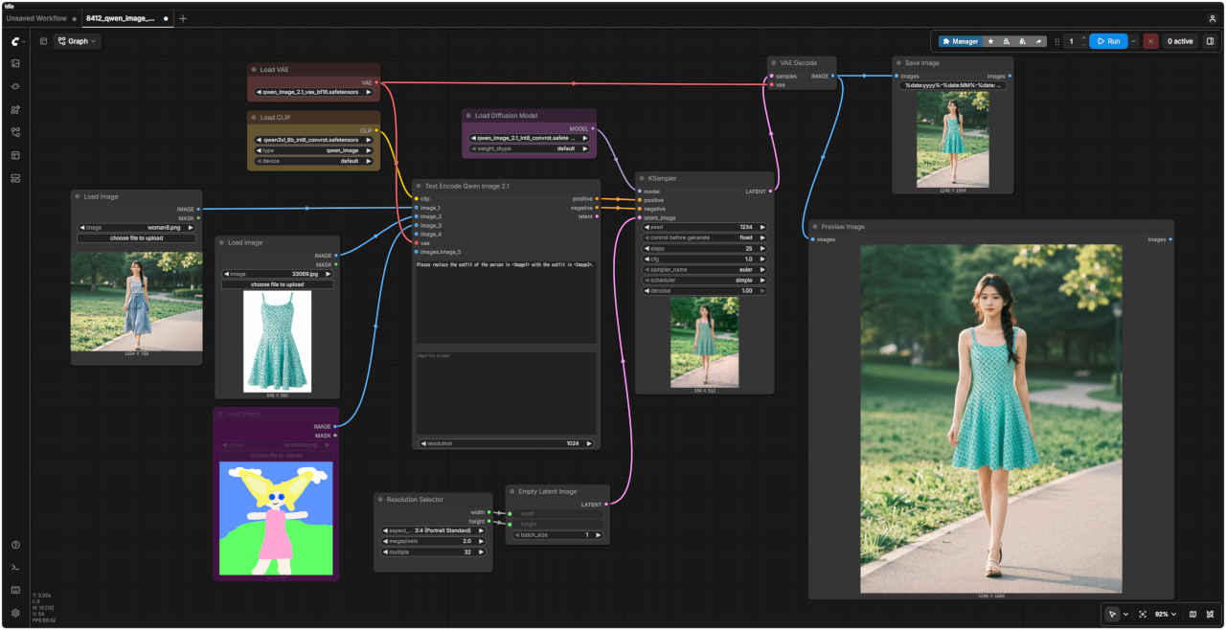Toggle link visibility icon in bottom-right corner
Image resolution: width=1226 pixels, height=630 pixels.
pos(1211,614)
